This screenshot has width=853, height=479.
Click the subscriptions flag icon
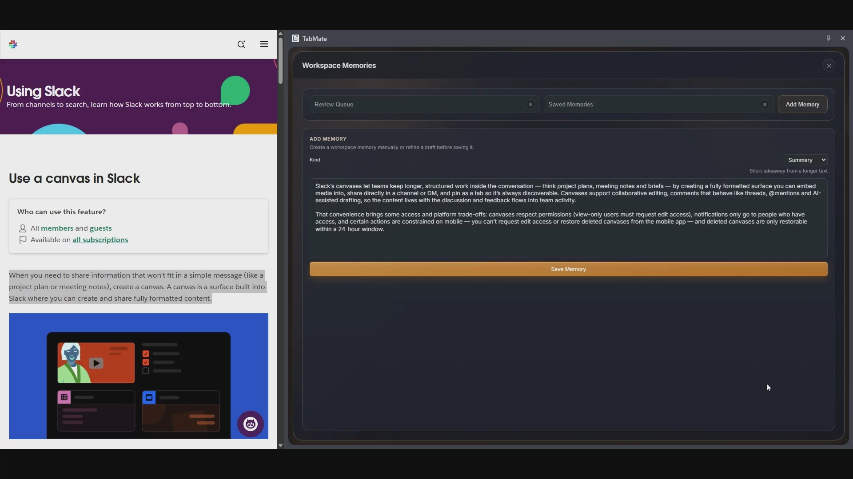coord(23,240)
